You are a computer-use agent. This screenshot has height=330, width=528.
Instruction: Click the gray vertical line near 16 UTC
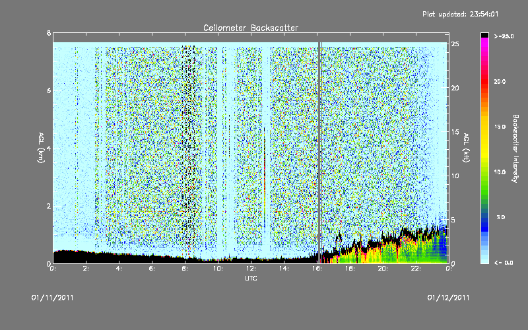(x=319, y=152)
